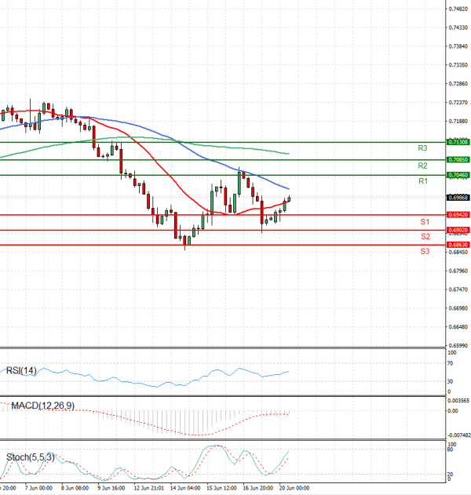The height and width of the screenshot is (495, 471).
Task: Select the 0.69420 red price tag
Action: click(458, 215)
